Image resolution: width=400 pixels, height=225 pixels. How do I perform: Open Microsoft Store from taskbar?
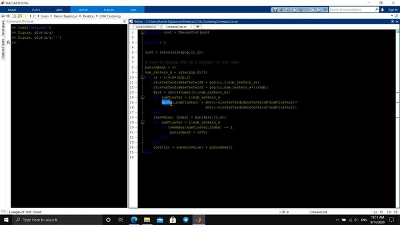pyautogui.click(x=172, y=219)
